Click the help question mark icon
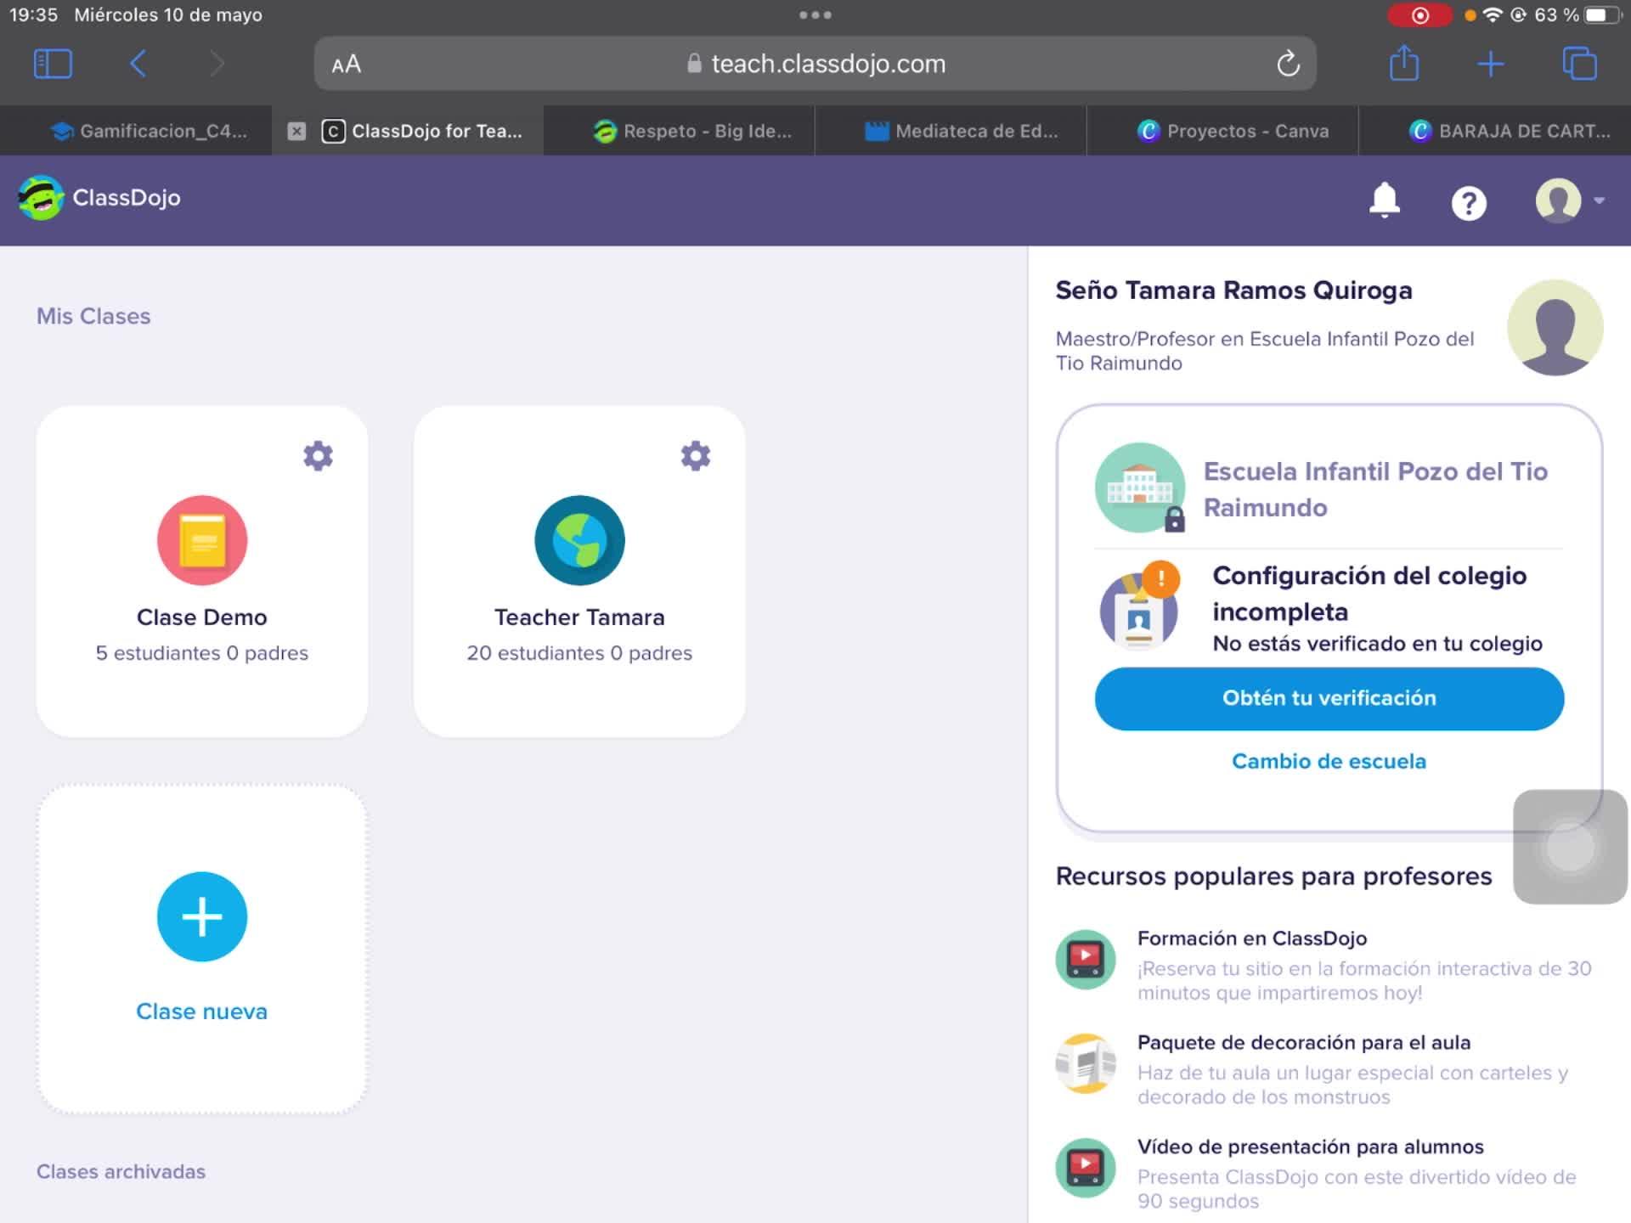This screenshot has height=1223, width=1631. point(1468,203)
